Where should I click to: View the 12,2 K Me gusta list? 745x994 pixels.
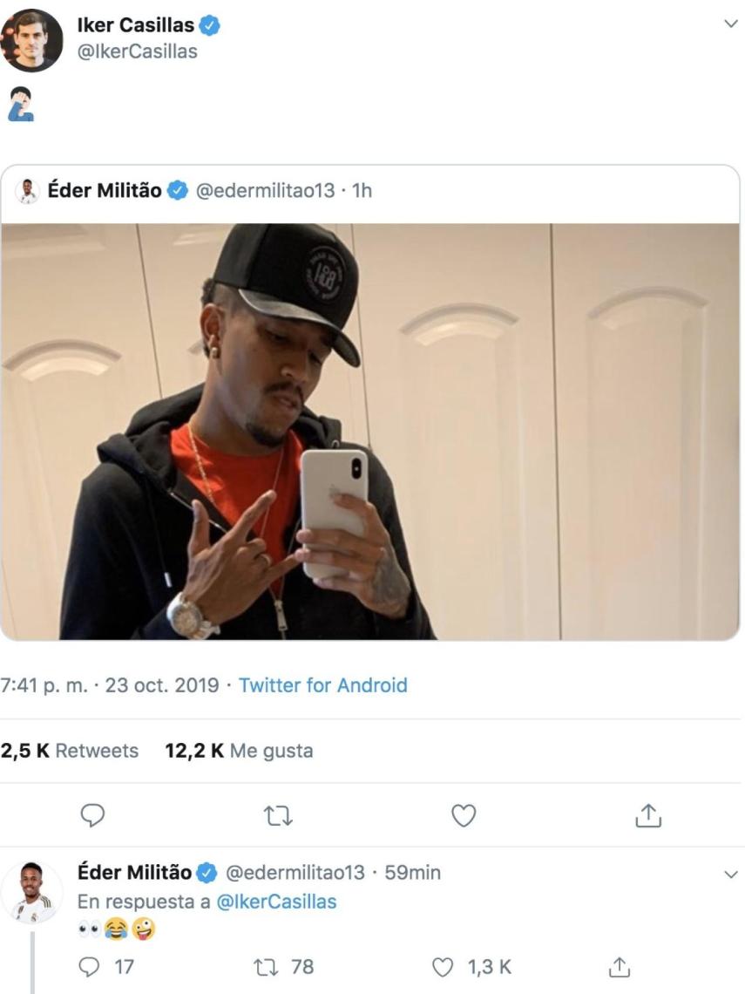tap(239, 750)
